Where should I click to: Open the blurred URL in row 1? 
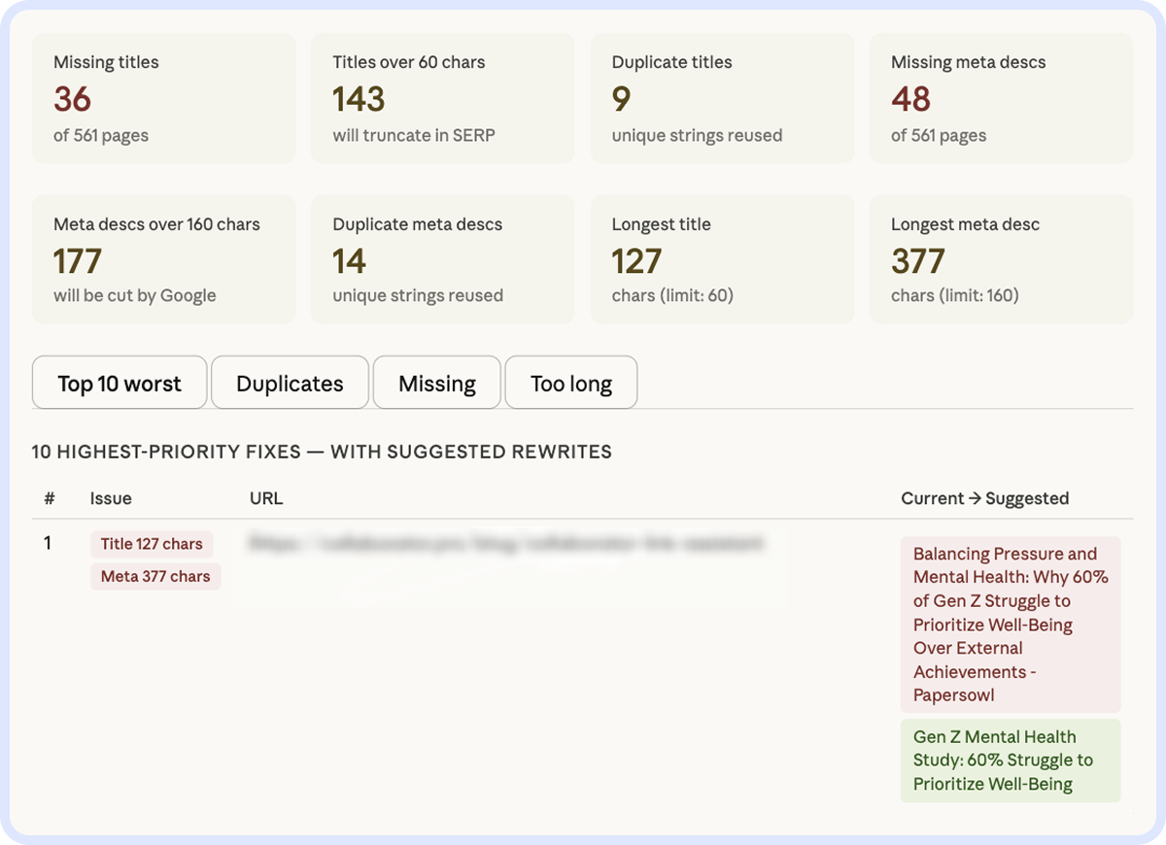click(505, 544)
